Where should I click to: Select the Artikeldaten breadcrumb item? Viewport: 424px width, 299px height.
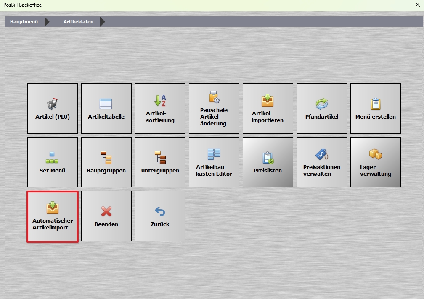point(78,22)
